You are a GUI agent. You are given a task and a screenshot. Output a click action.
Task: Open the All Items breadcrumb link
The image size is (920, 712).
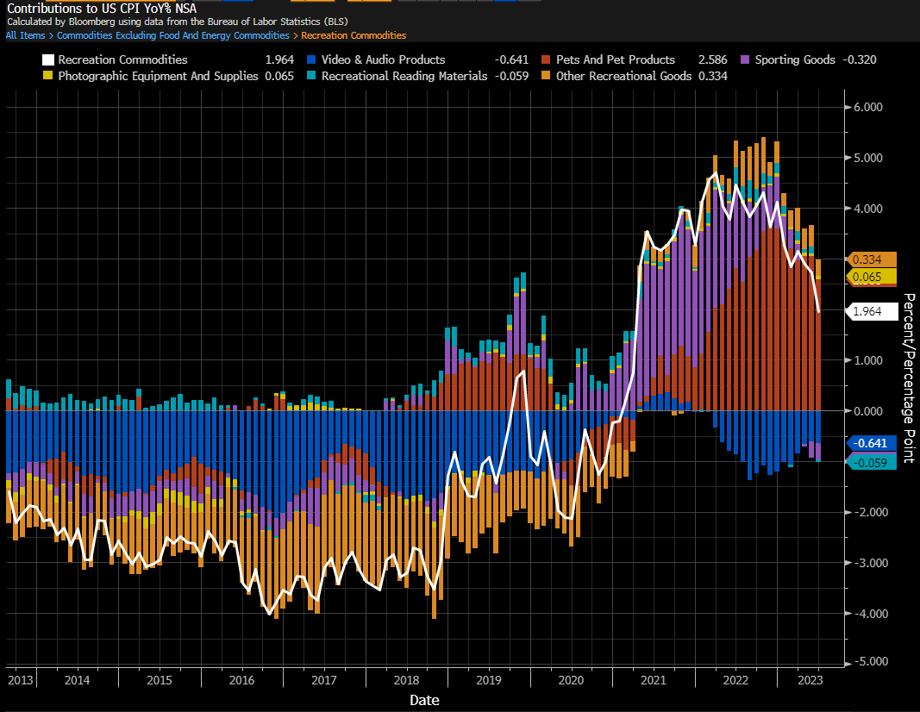25,35
